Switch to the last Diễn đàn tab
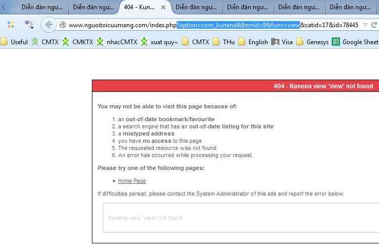Image resolution: width=379 pixels, height=248 pixels. pyautogui.click(x=349, y=8)
